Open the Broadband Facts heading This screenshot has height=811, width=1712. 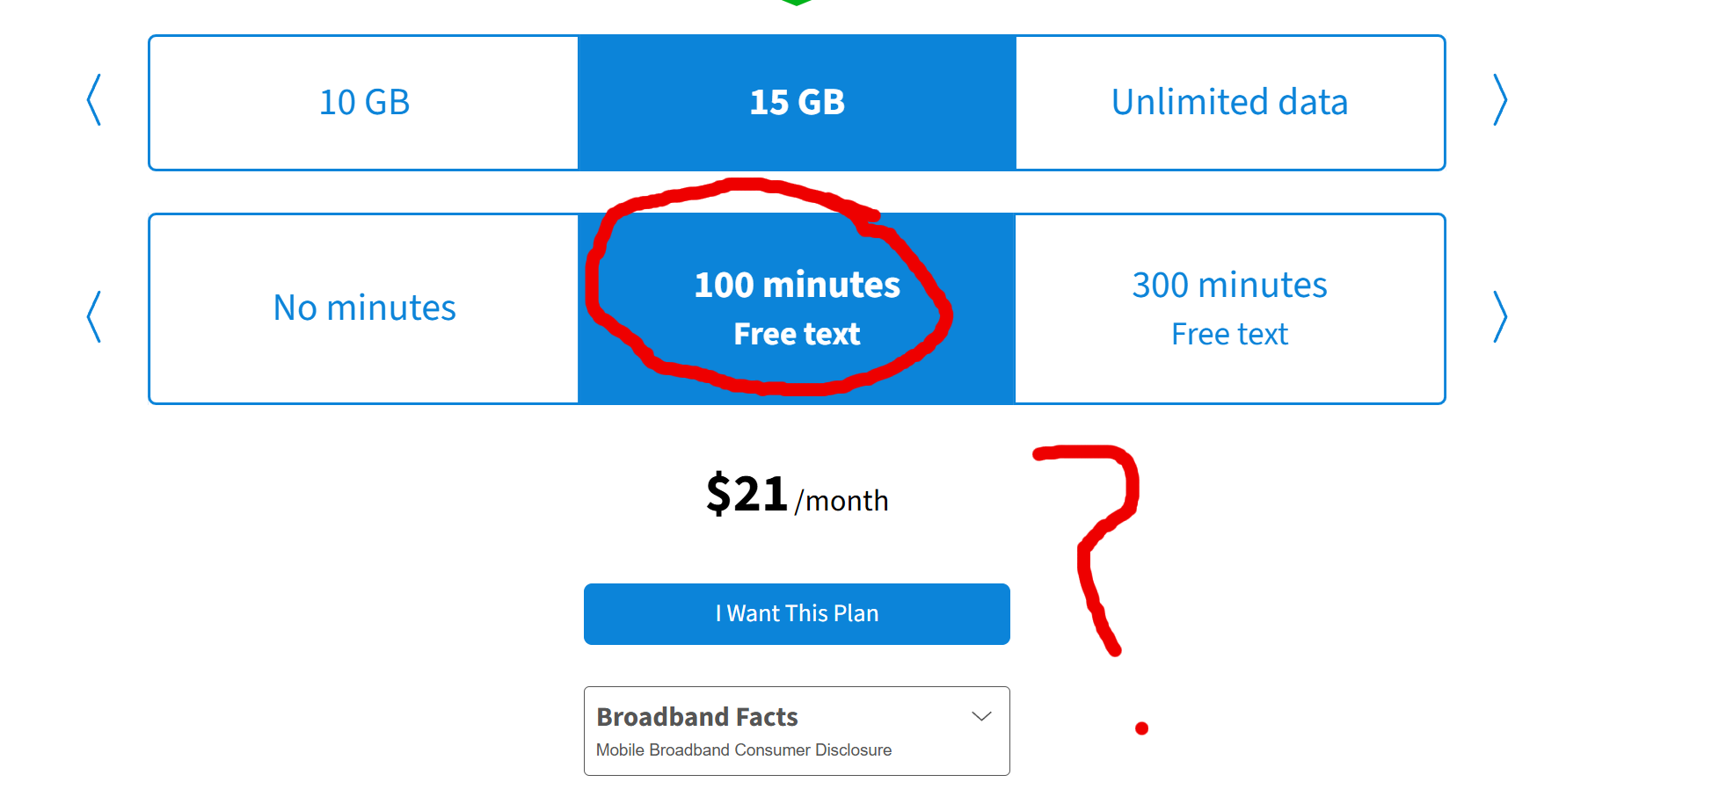pos(697,717)
